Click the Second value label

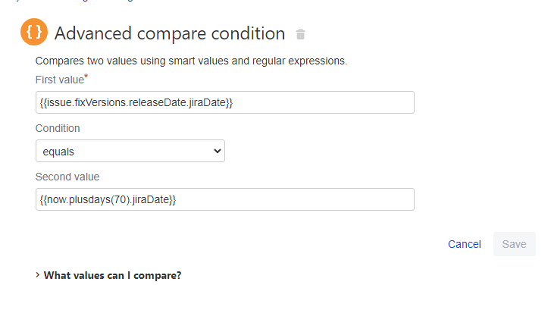click(67, 177)
